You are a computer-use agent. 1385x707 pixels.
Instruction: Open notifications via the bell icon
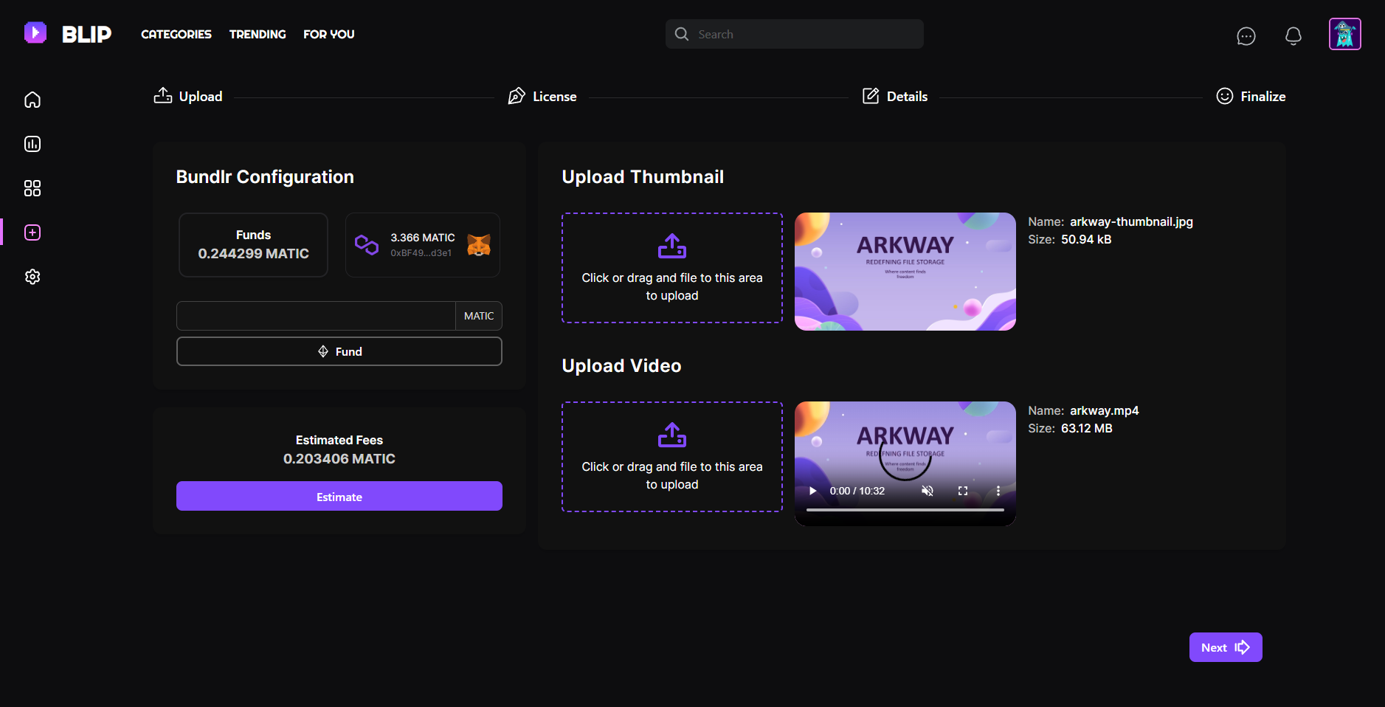point(1293,35)
